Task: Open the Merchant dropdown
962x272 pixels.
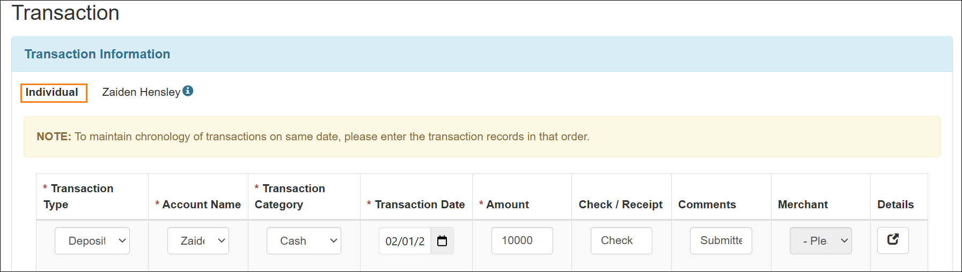Action: click(x=820, y=241)
